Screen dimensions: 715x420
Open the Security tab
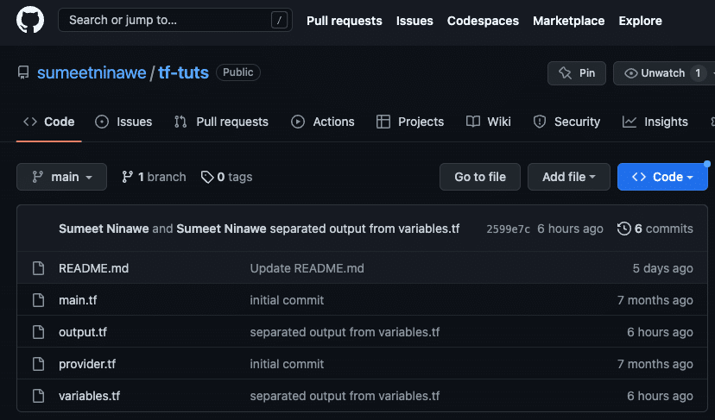566,122
